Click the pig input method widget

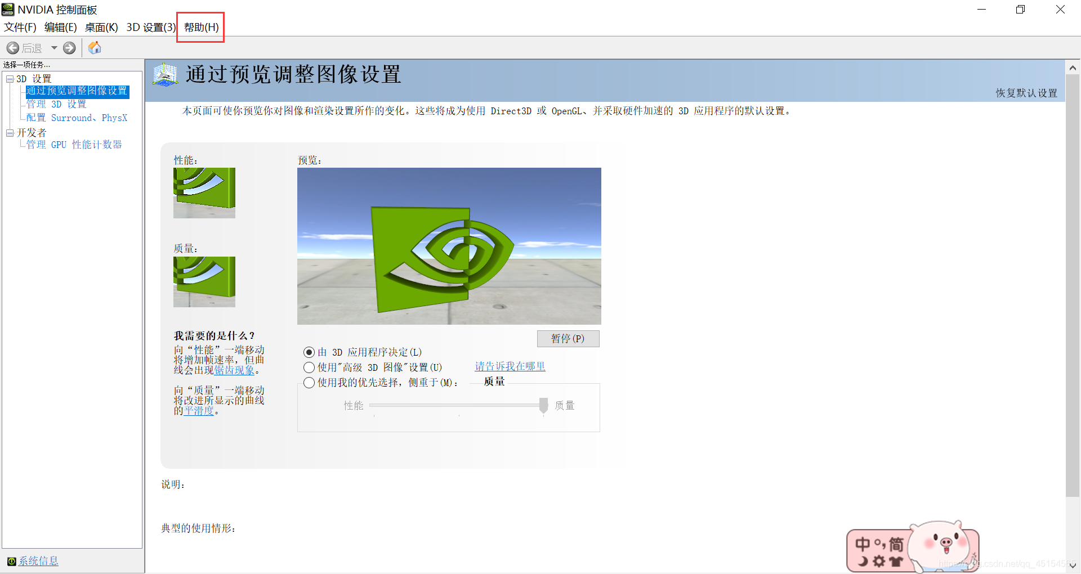pos(913,547)
